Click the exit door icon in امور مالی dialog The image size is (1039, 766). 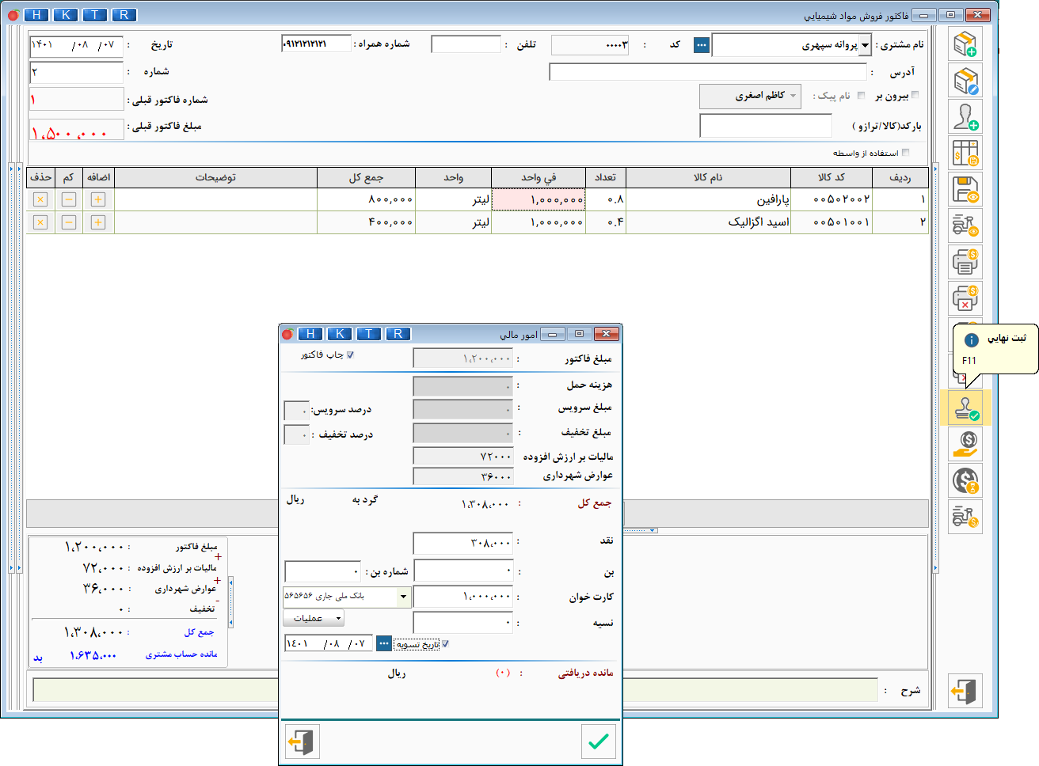coord(302,741)
